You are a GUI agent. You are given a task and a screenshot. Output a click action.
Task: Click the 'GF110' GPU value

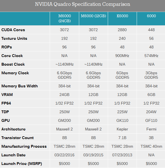[151, 120]
